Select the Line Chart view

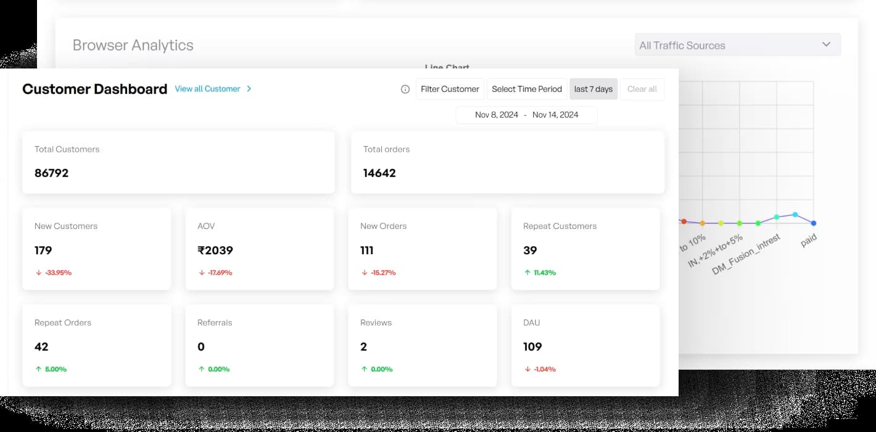447,68
